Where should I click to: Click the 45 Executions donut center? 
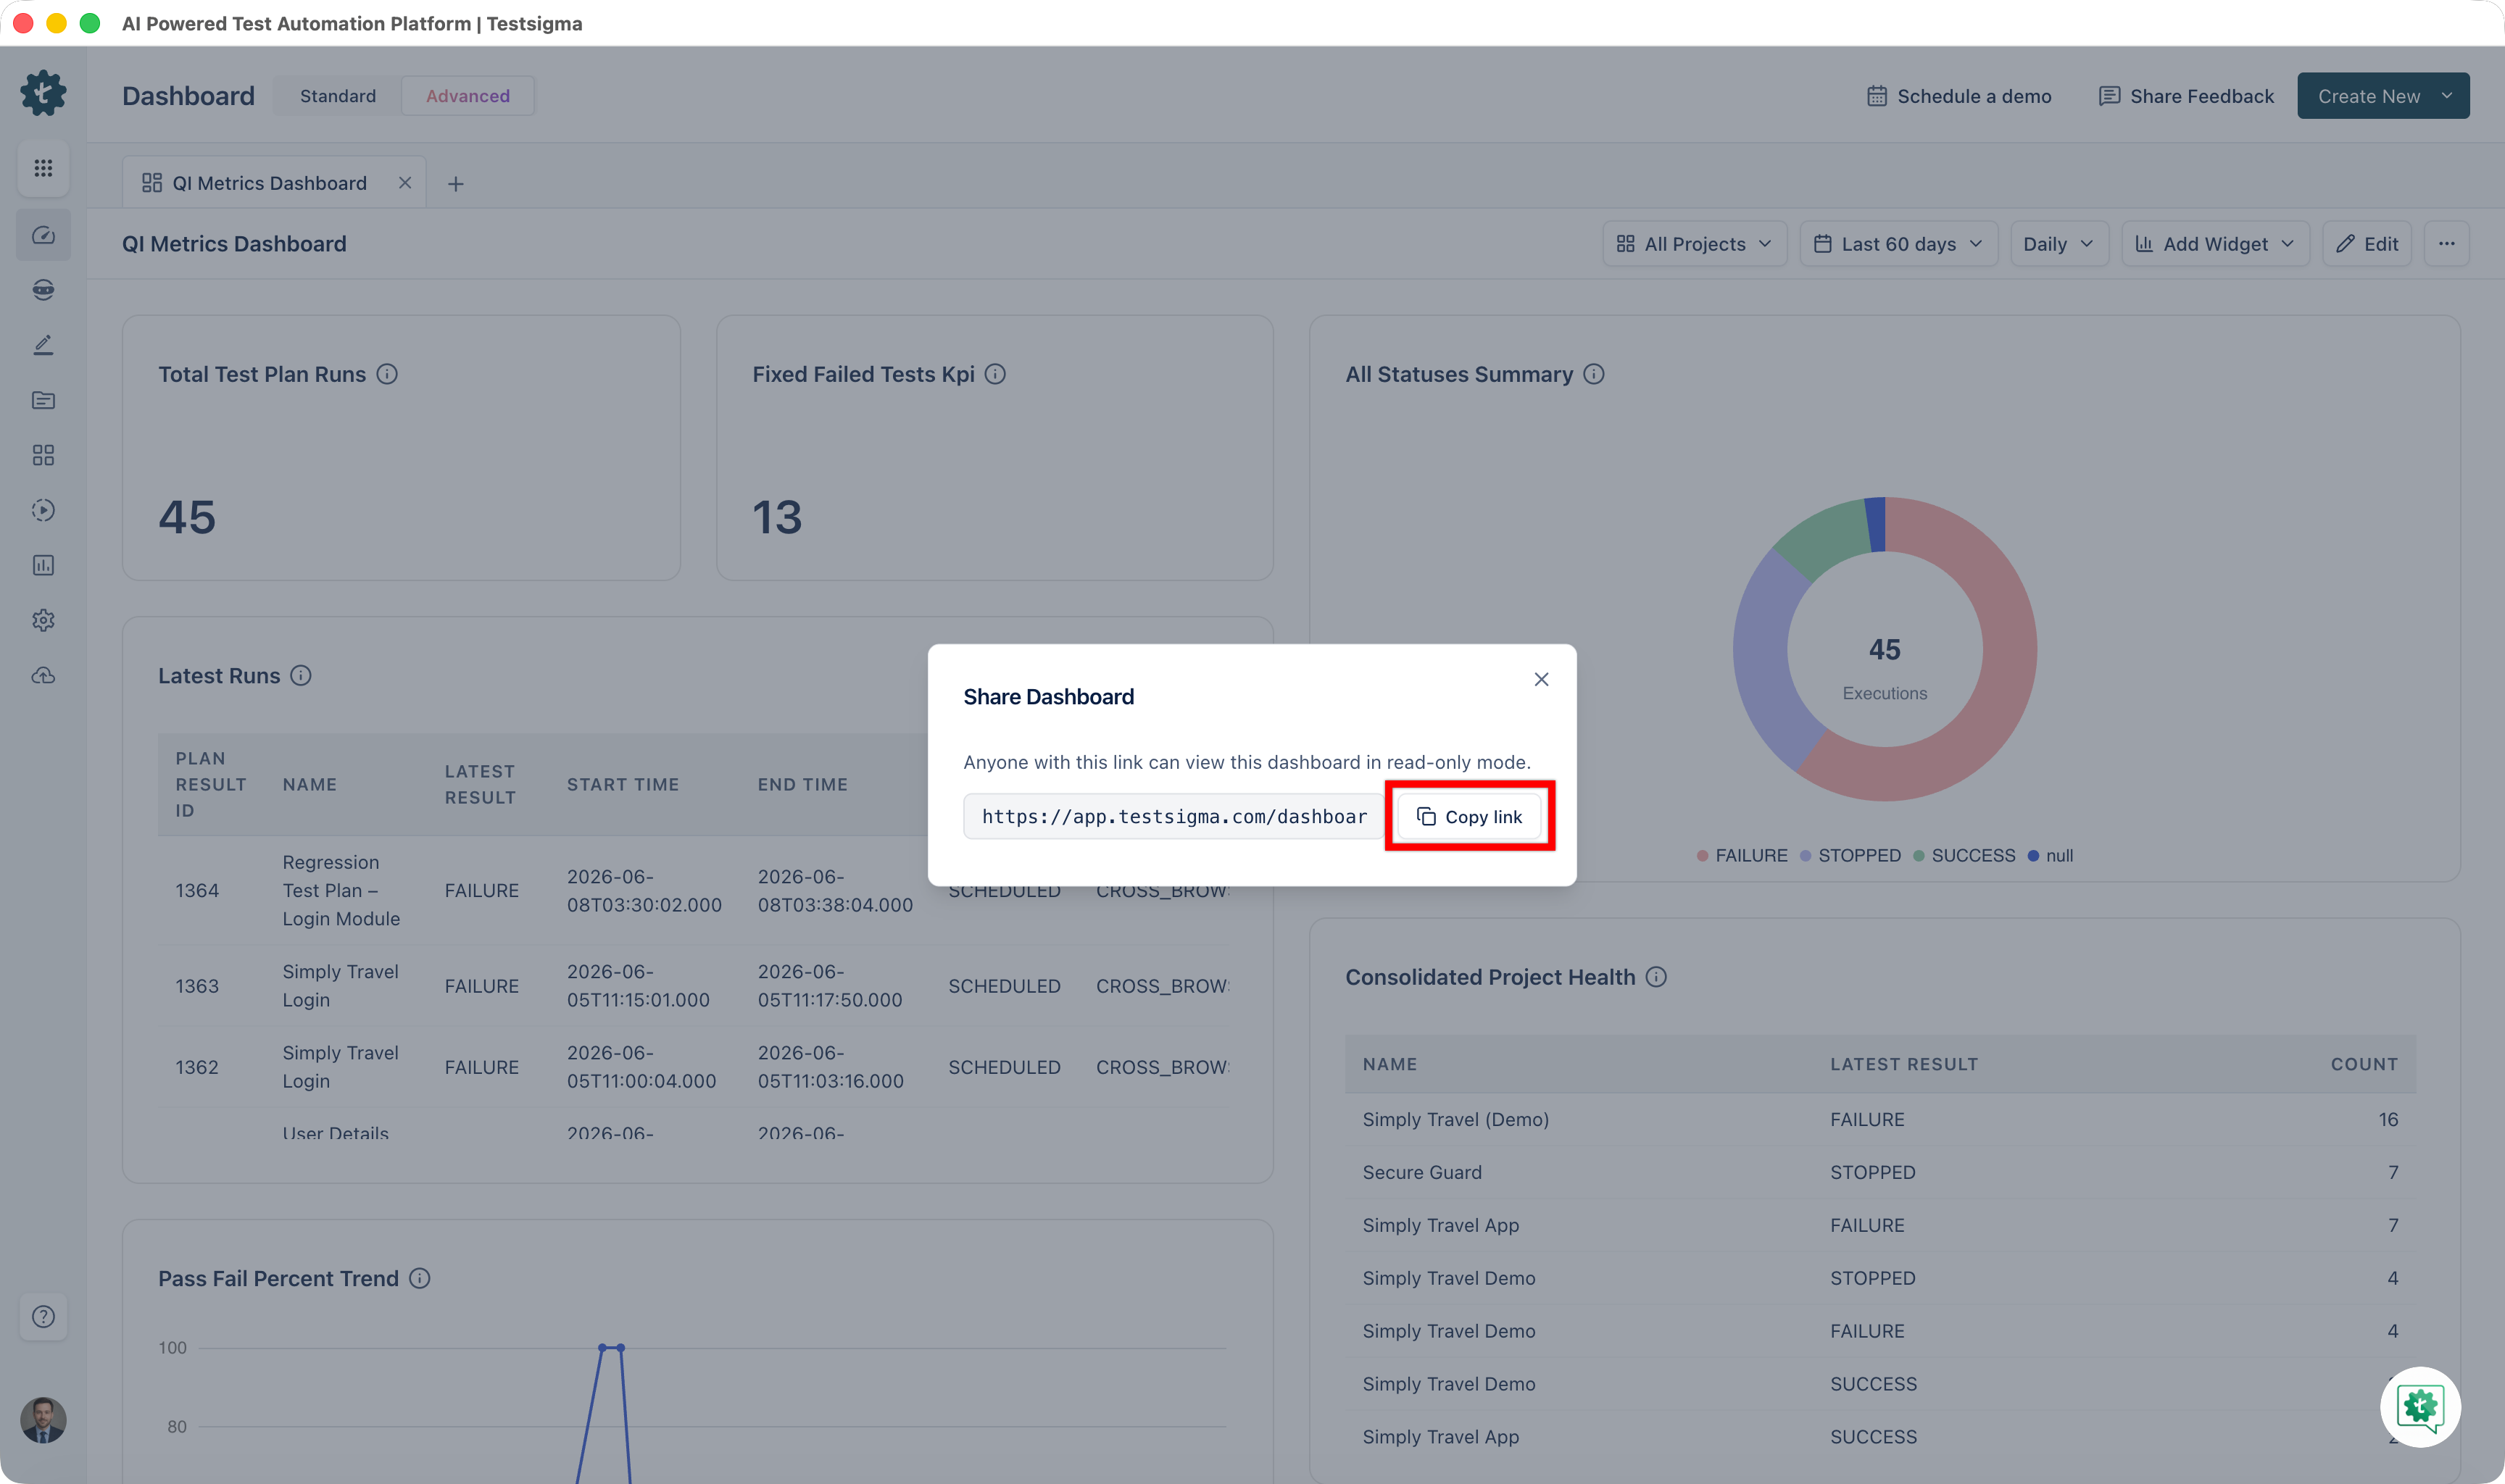pos(1884,668)
